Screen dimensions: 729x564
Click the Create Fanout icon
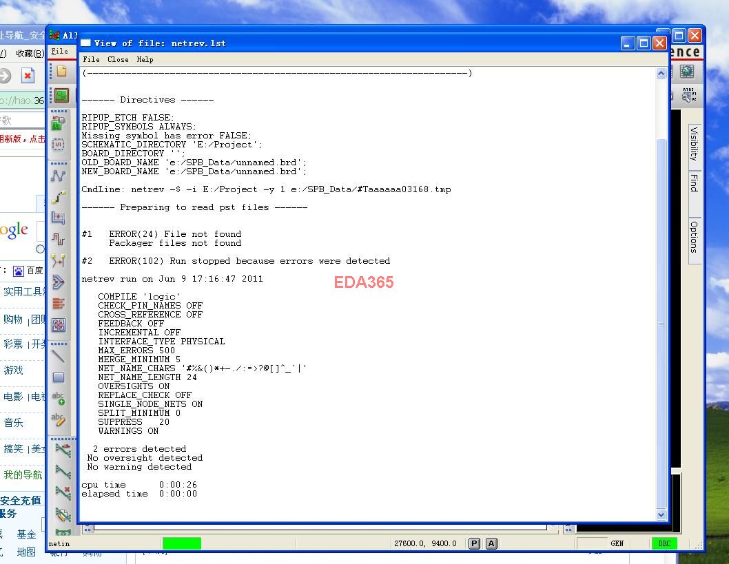coord(59,282)
